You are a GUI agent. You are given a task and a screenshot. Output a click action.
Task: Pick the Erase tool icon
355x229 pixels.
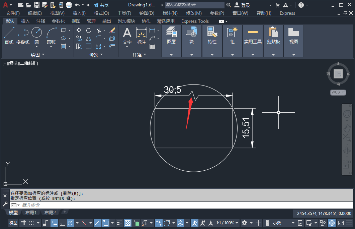[x=112, y=30]
